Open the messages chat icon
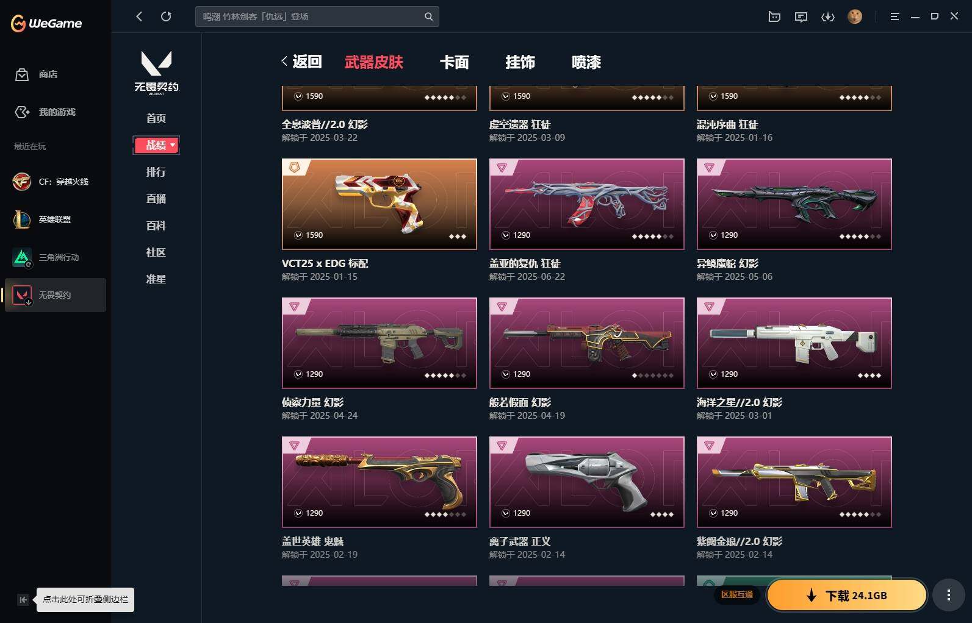This screenshot has width=972, height=623. coord(801,16)
